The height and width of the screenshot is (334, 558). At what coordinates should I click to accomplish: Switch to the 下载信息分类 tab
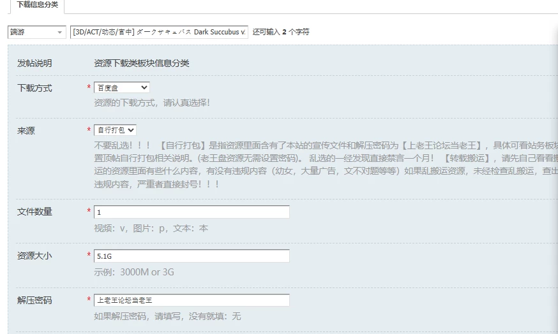tap(38, 5)
